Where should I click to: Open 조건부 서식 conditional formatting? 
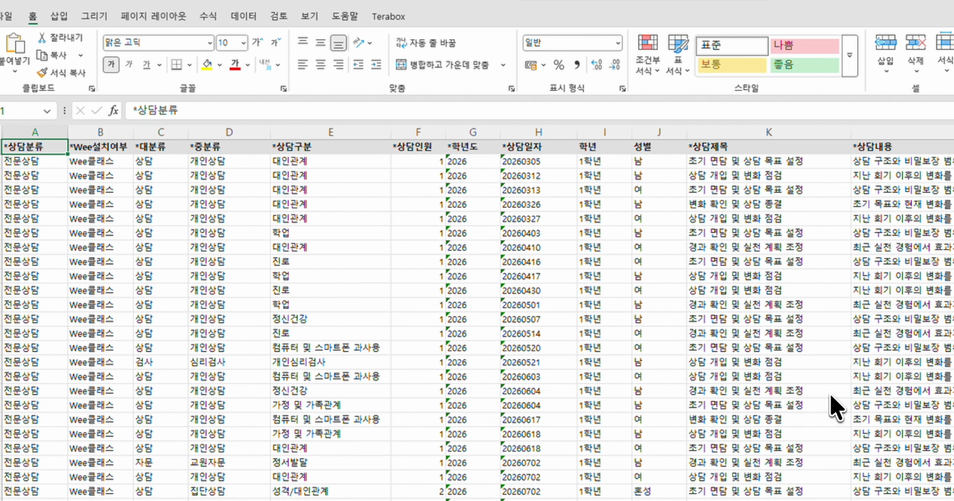pos(648,54)
